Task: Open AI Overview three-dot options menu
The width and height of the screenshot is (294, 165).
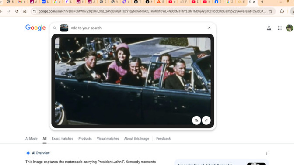Action: (x=267, y=153)
